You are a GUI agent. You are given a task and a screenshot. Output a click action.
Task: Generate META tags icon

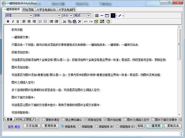coord(102,22)
